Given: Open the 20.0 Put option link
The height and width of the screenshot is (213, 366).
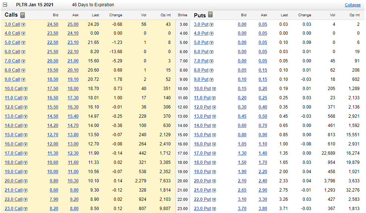Looking at the screenshot, I should [202, 181].
